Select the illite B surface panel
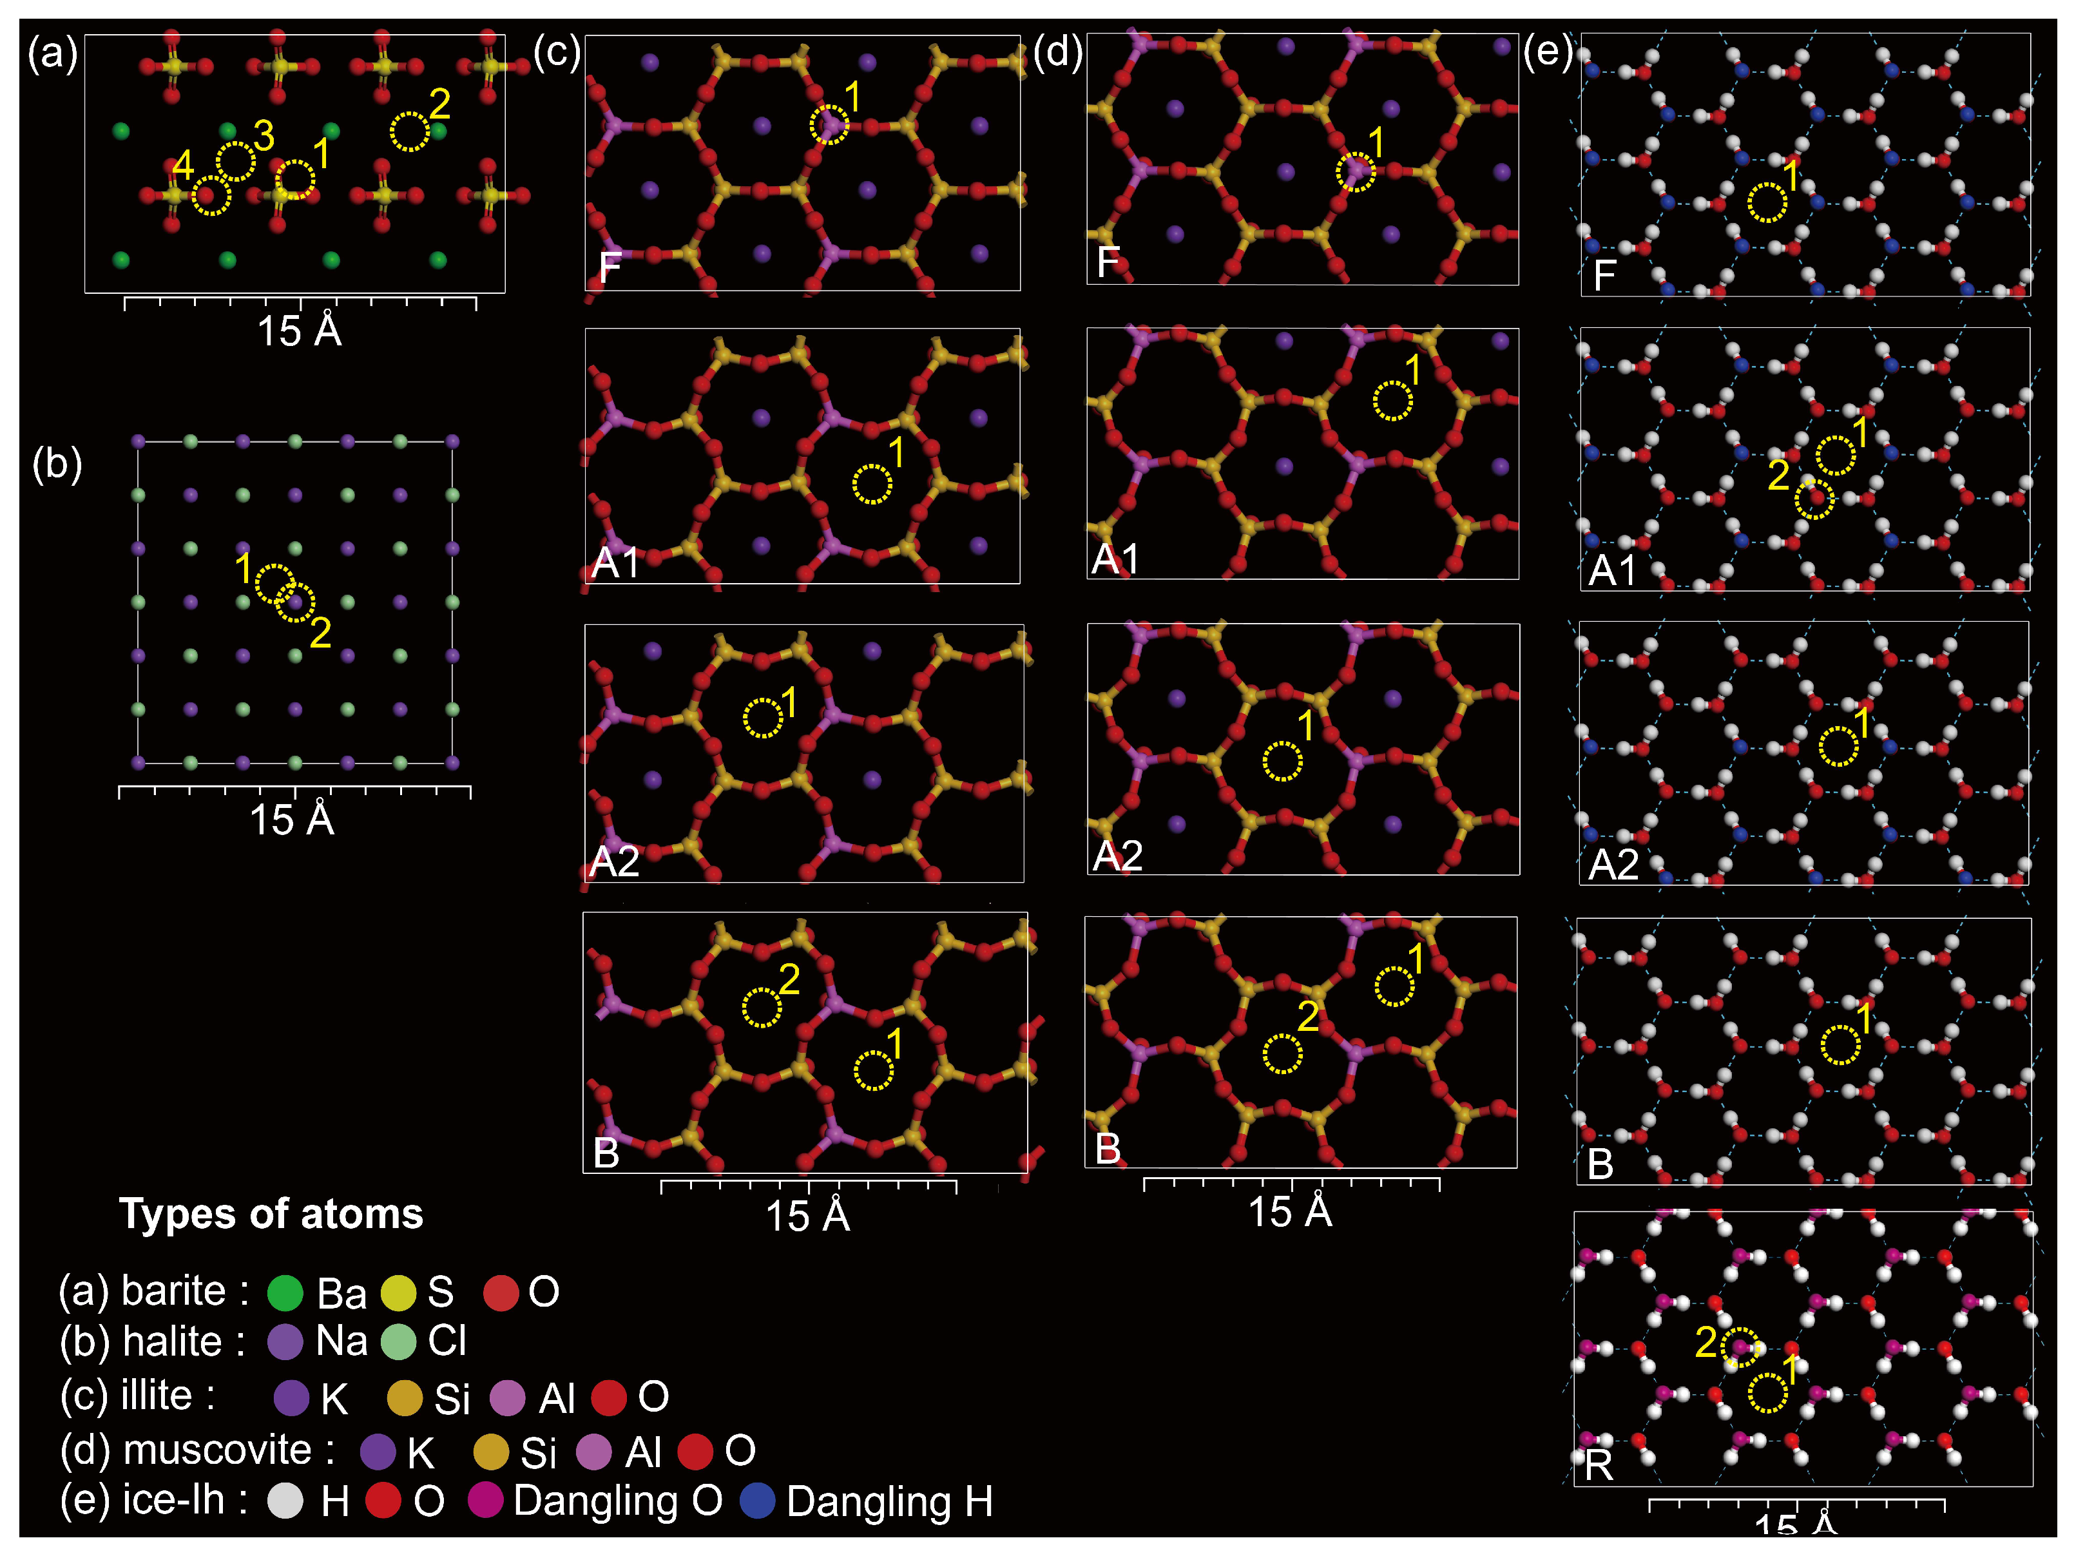This screenshot has width=2076, height=1556. (x=805, y=1042)
